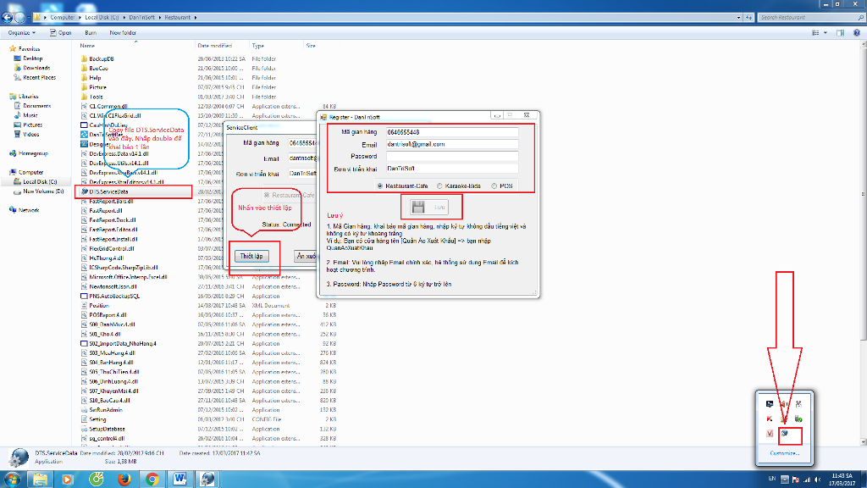
Task: Select the POS radio option
Action: coord(494,186)
